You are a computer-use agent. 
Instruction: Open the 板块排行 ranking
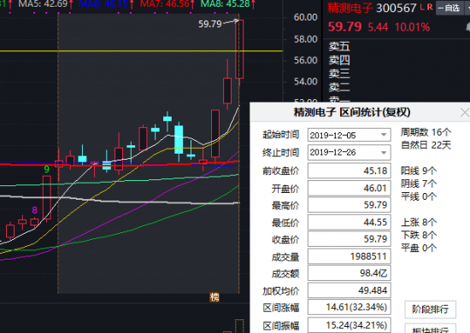[430, 329]
